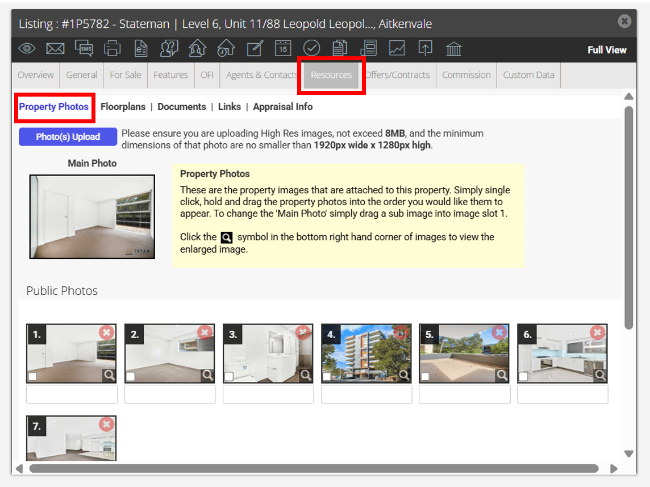
Task: Open the Floorplans link
Action: click(123, 106)
